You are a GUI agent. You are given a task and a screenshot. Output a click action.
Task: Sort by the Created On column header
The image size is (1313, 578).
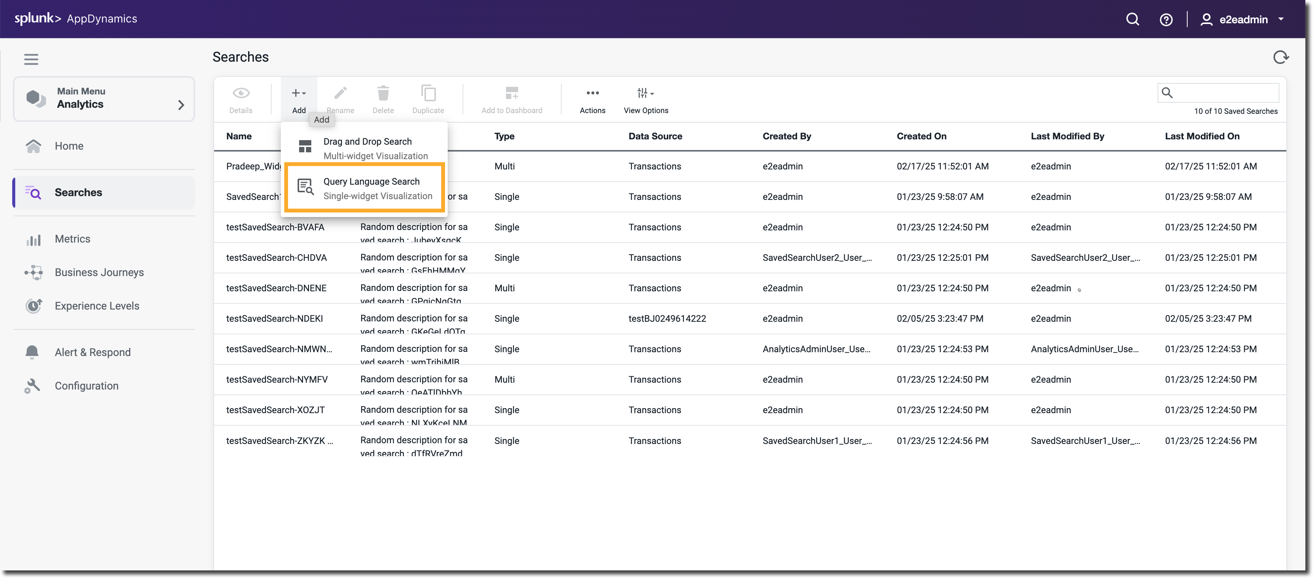click(921, 136)
